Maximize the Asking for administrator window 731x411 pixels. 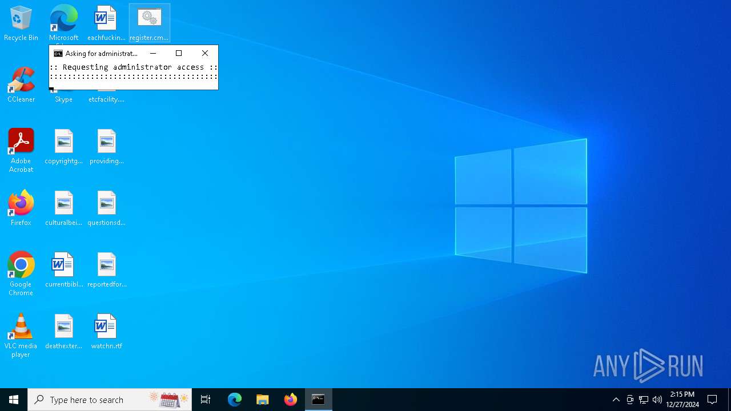(x=179, y=53)
